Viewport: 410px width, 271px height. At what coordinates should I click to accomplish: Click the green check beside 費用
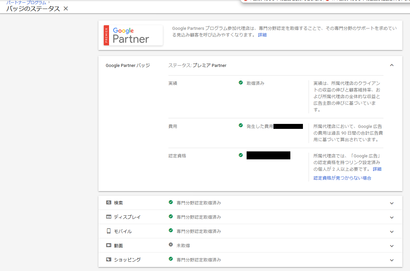point(241,125)
